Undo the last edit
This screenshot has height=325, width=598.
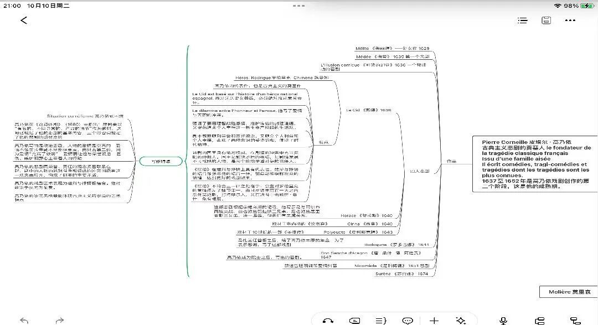point(24,320)
